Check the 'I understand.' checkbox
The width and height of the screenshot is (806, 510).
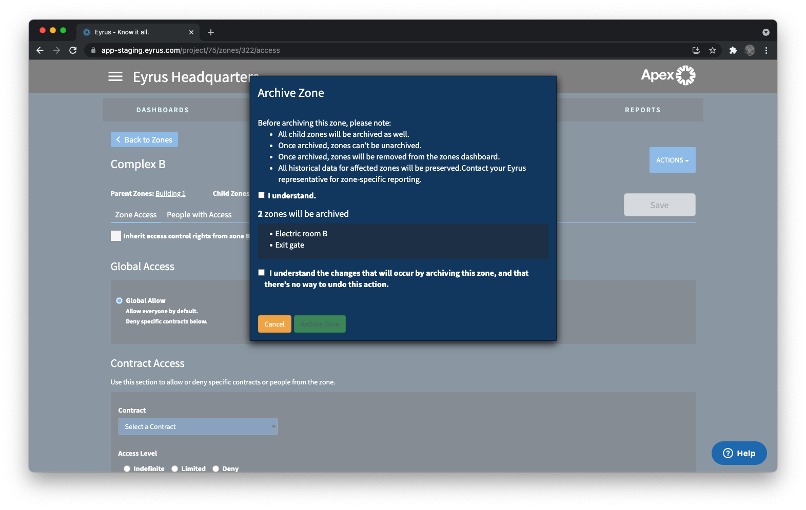click(261, 195)
